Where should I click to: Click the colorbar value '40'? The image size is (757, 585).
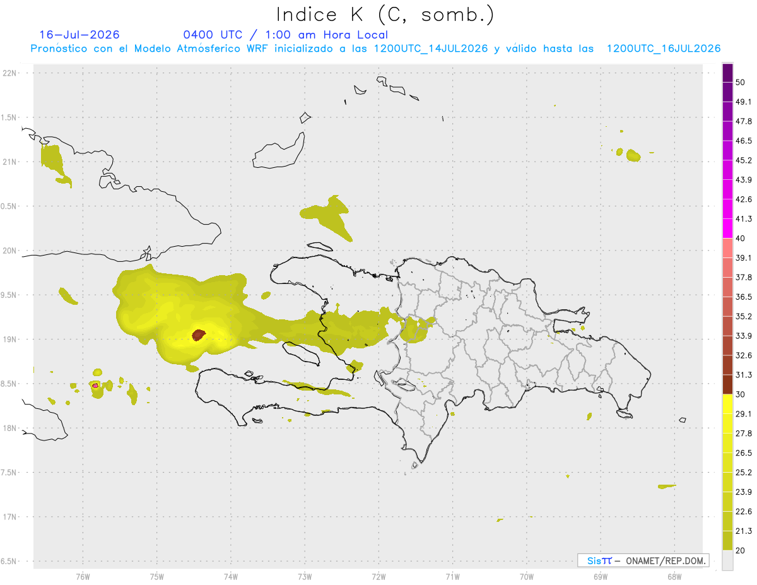pos(740,239)
